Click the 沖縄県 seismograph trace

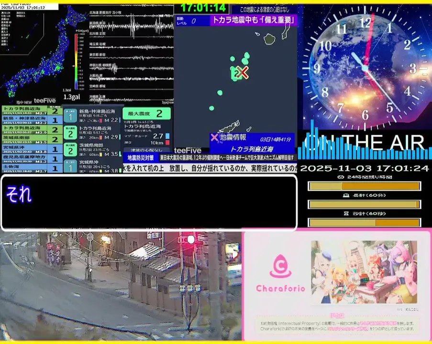pyautogui.click(x=132, y=99)
